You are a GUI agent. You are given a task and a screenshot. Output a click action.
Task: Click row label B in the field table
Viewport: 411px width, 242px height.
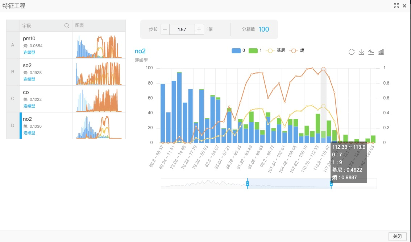click(x=13, y=72)
